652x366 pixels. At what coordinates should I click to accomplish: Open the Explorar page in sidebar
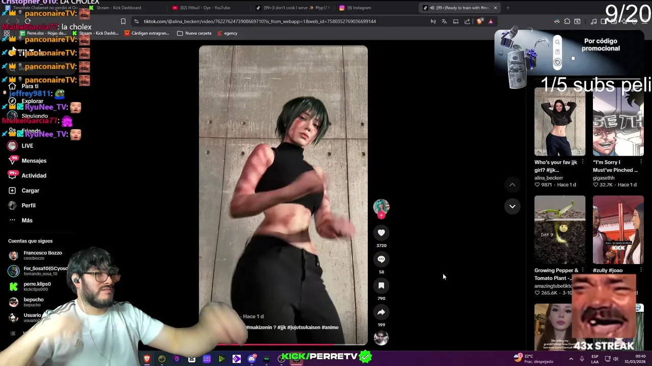25,101
